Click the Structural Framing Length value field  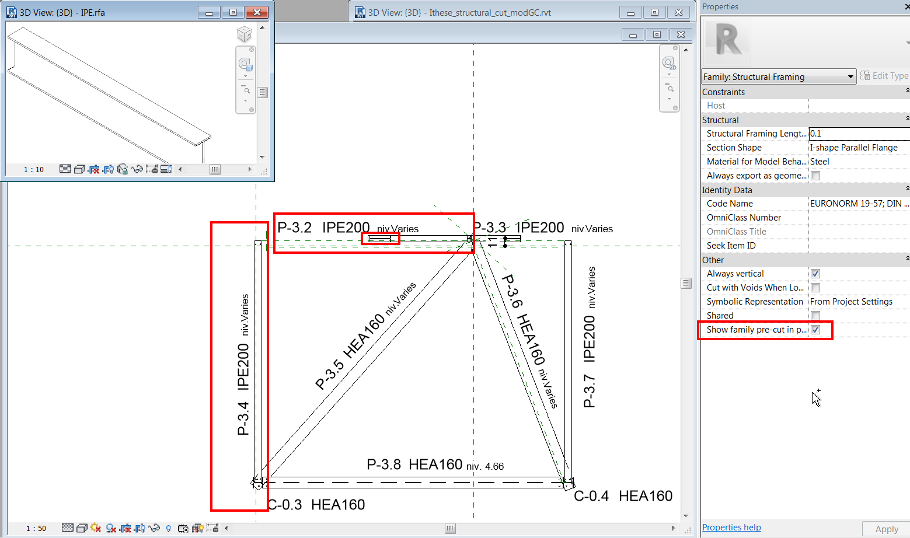click(858, 133)
